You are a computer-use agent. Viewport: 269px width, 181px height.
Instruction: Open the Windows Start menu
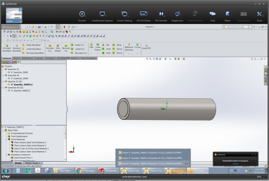[x=6, y=171]
